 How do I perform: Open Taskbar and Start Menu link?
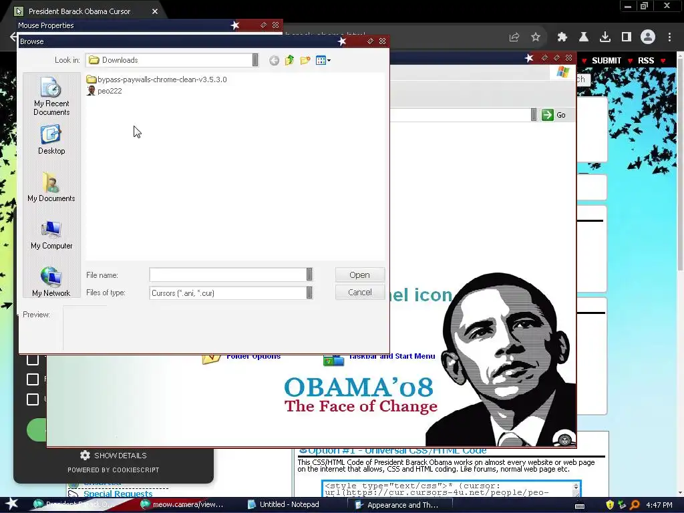pyautogui.click(x=391, y=357)
